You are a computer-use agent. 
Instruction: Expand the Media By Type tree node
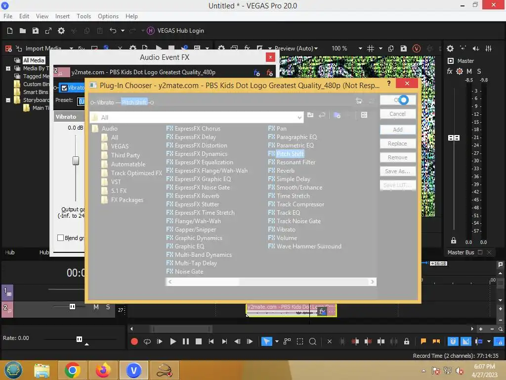8,68
